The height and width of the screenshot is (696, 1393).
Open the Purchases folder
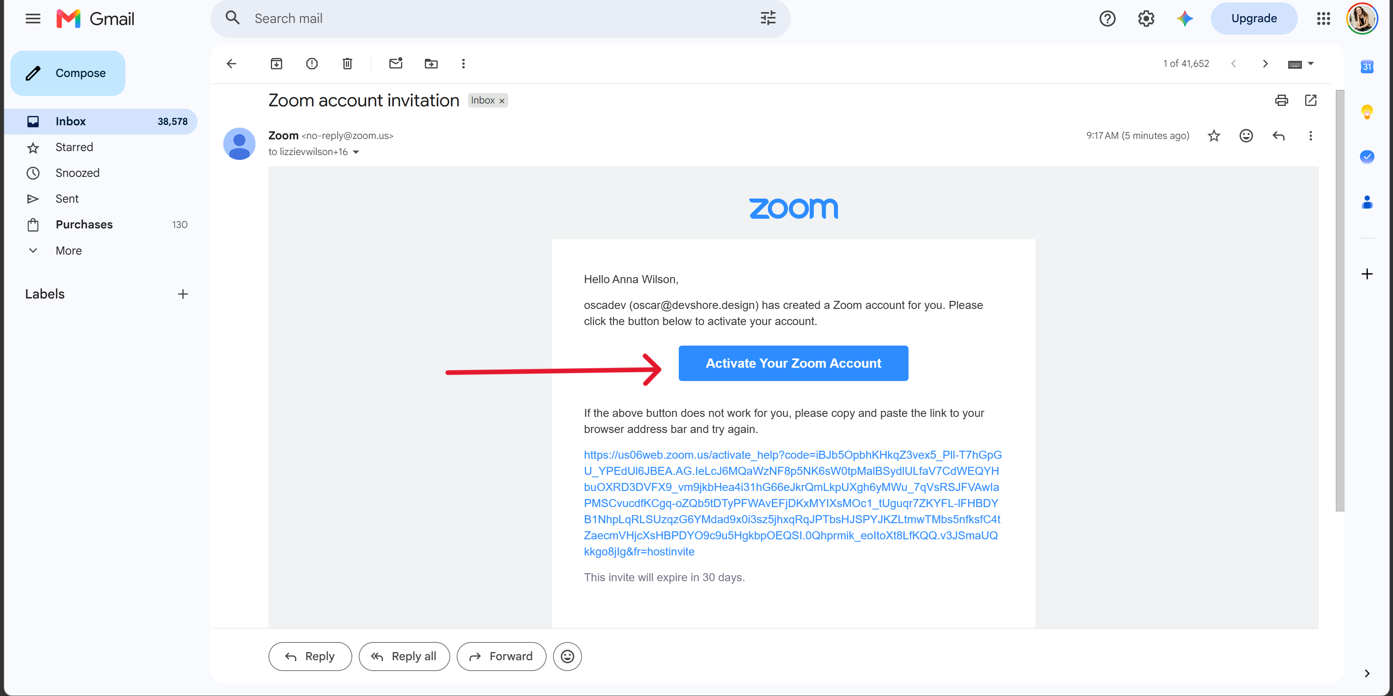click(x=84, y=225)
